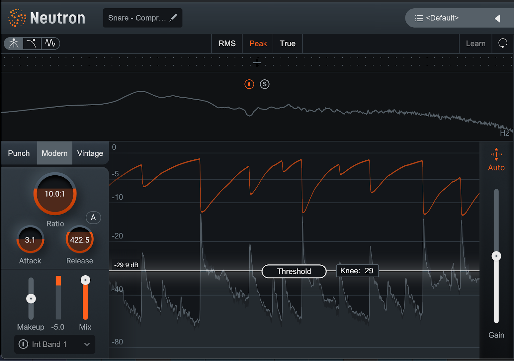This screenshot has width=514, height=361.
Task: Click the gain reduction meter above -5.0
Action: (x=58, y=297)
